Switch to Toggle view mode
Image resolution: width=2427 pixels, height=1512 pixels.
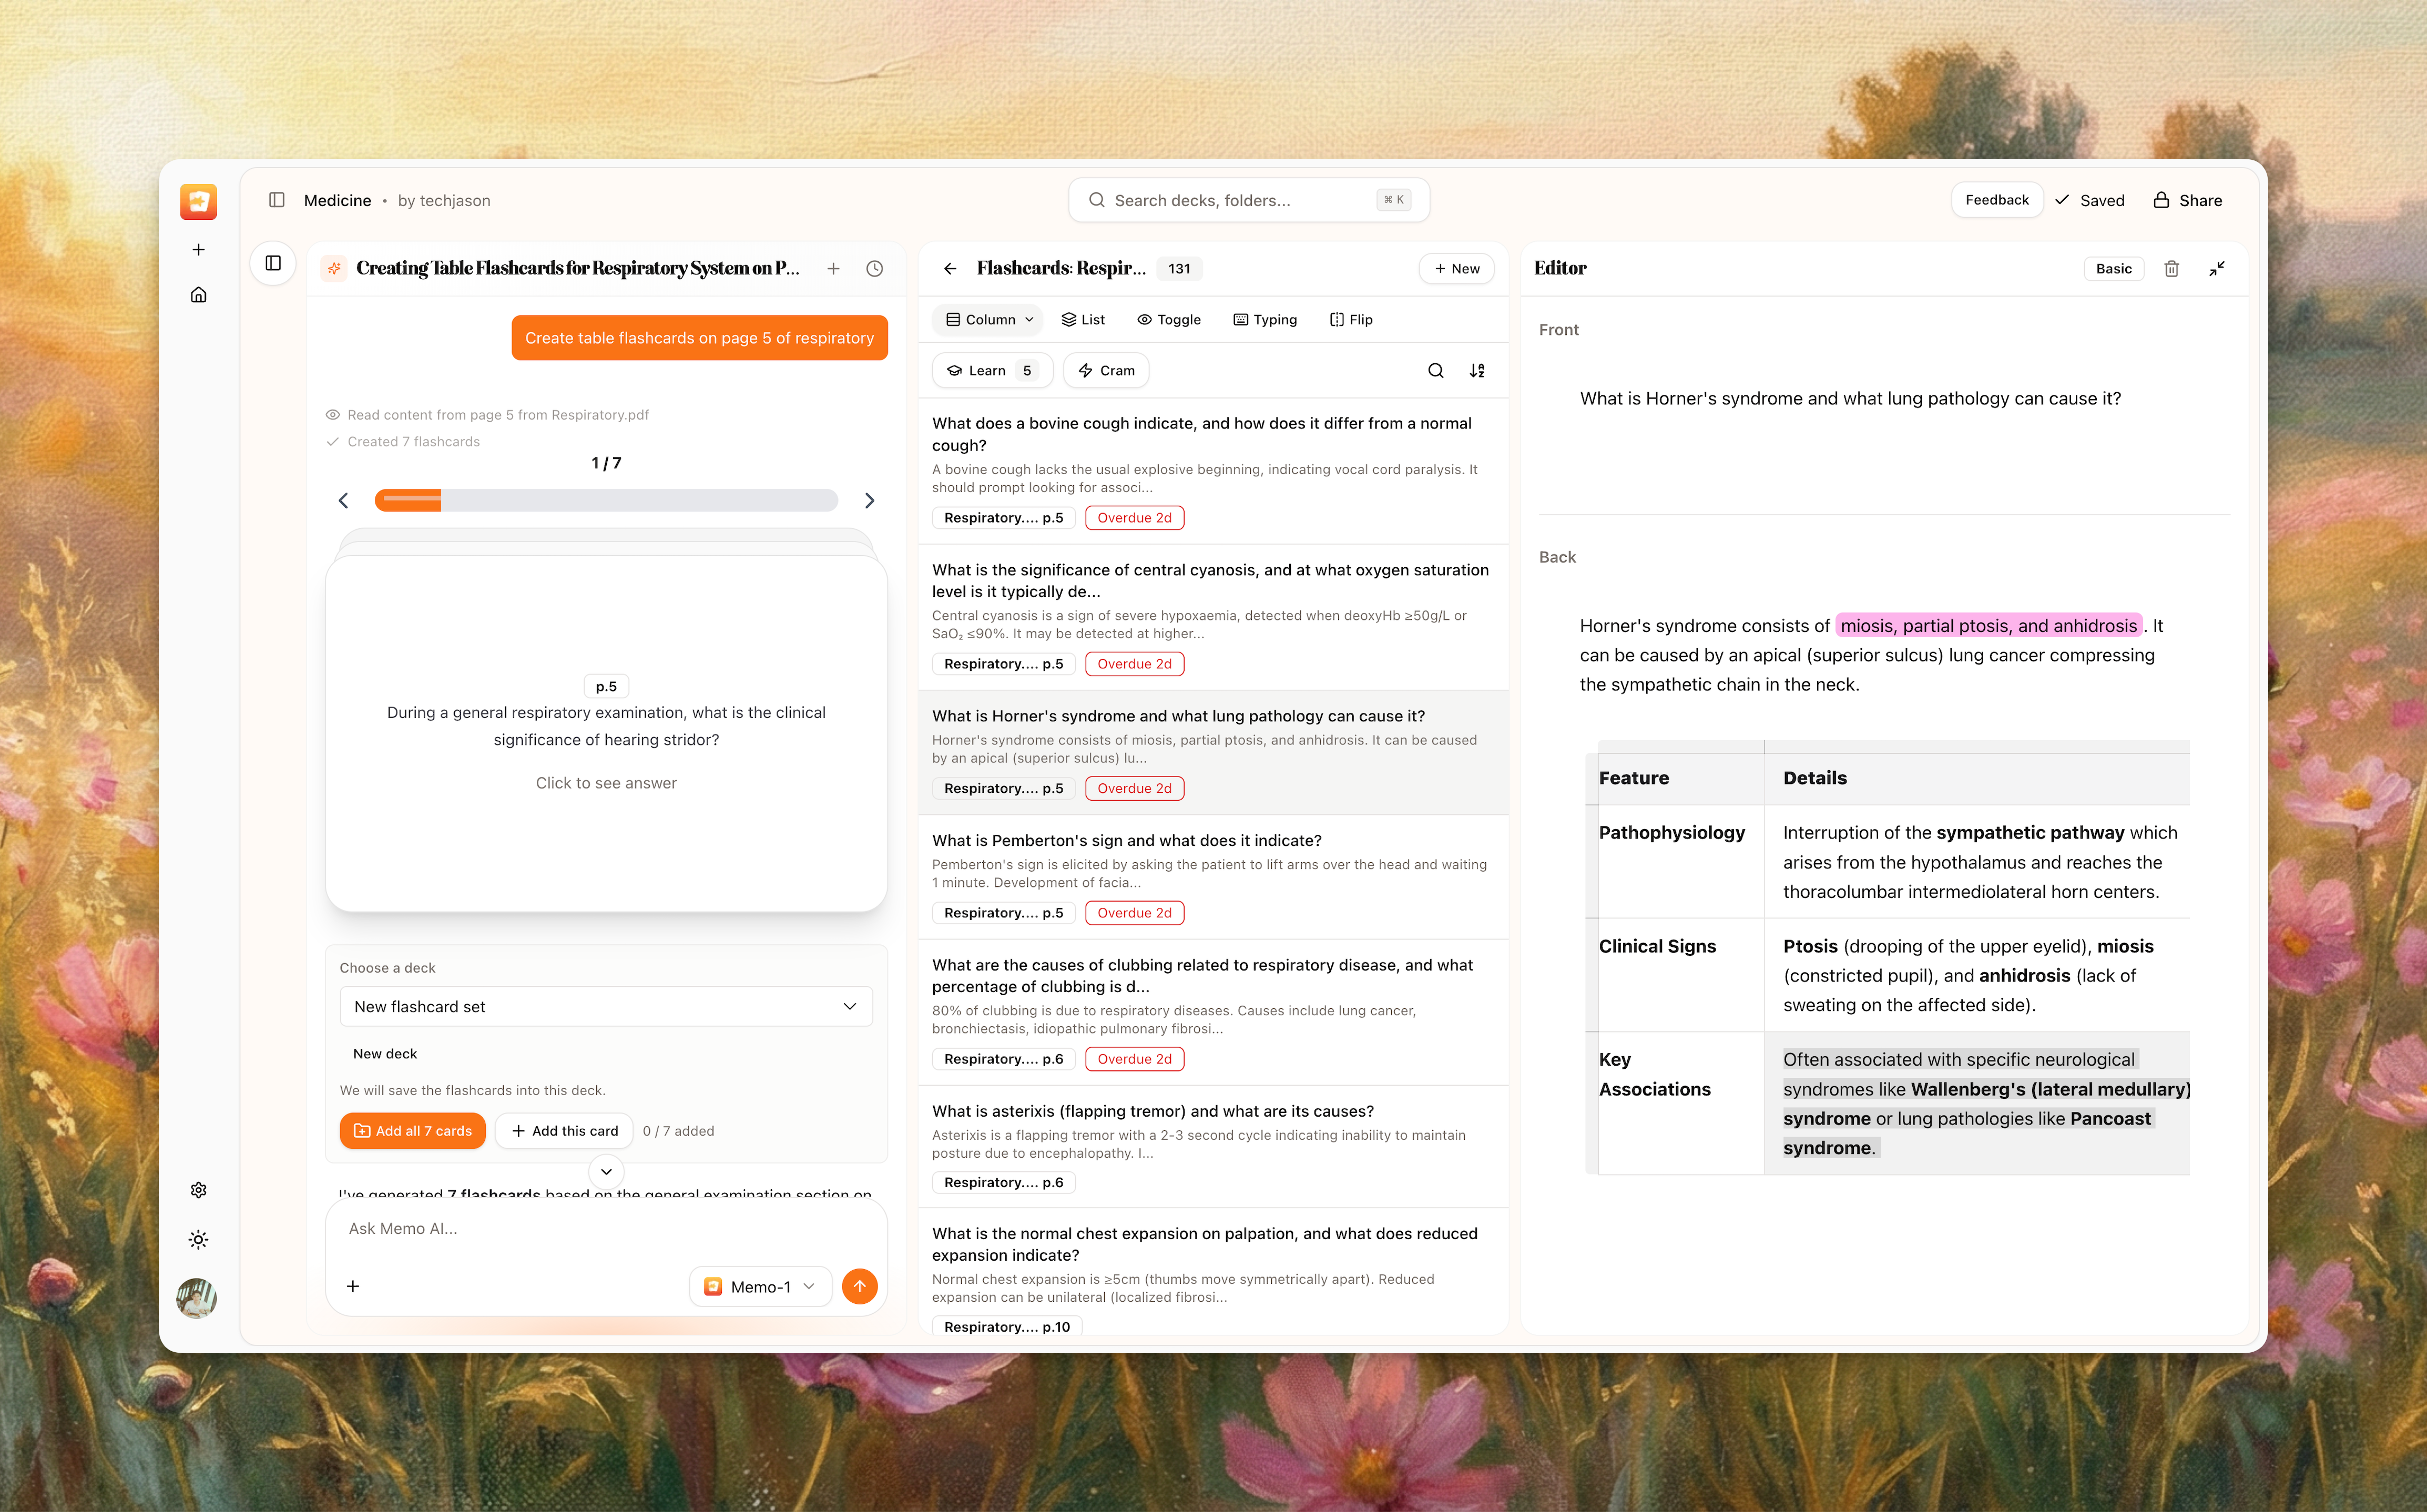click(1168, 319)
